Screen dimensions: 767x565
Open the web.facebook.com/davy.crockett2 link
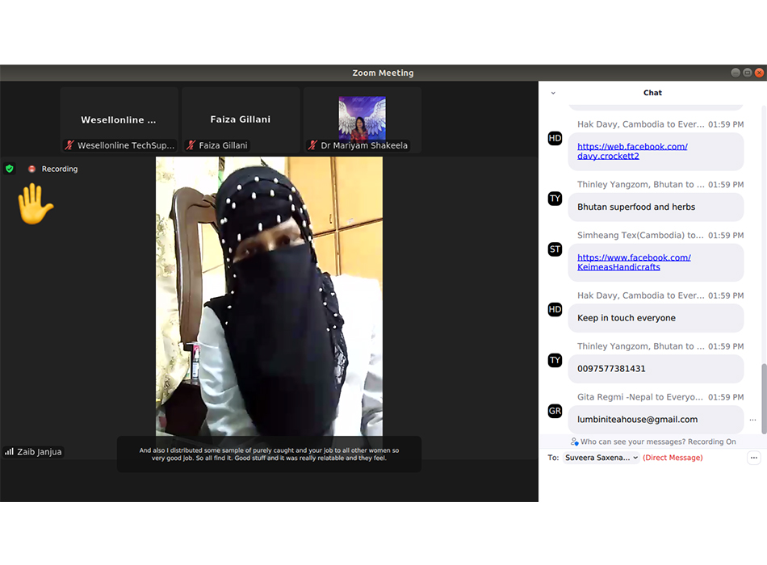point(632,151)
